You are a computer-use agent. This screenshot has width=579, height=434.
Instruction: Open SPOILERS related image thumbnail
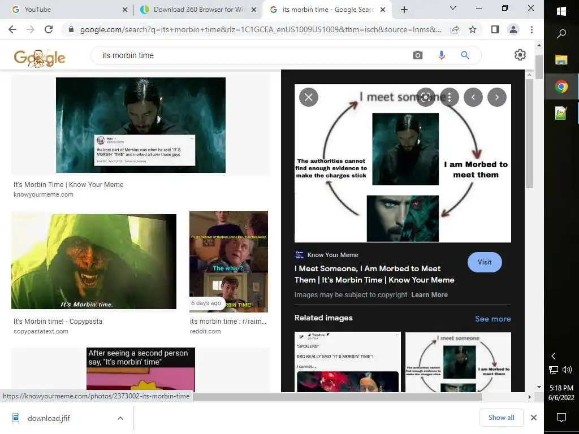[348, 362]
